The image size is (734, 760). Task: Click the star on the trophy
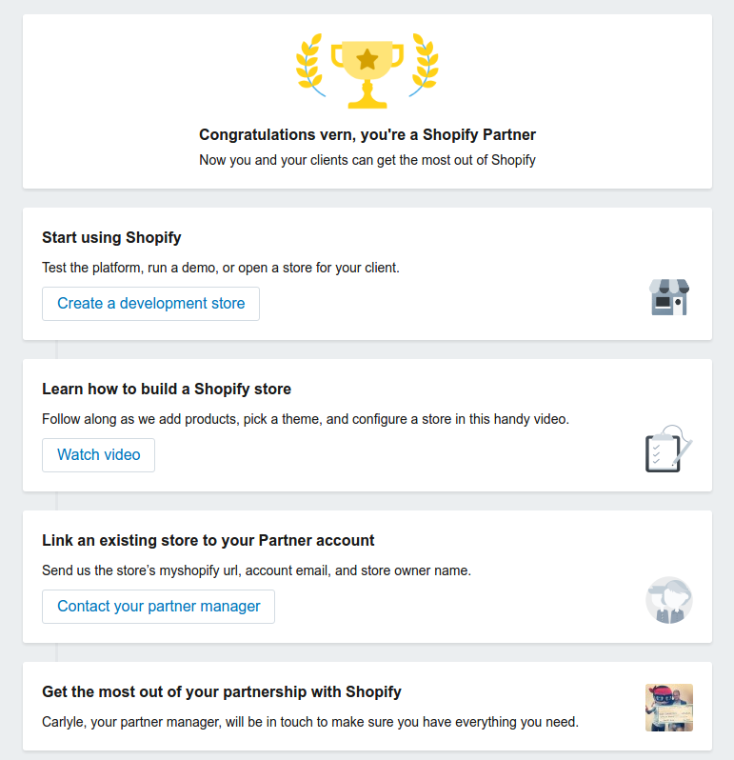point(367,60)
